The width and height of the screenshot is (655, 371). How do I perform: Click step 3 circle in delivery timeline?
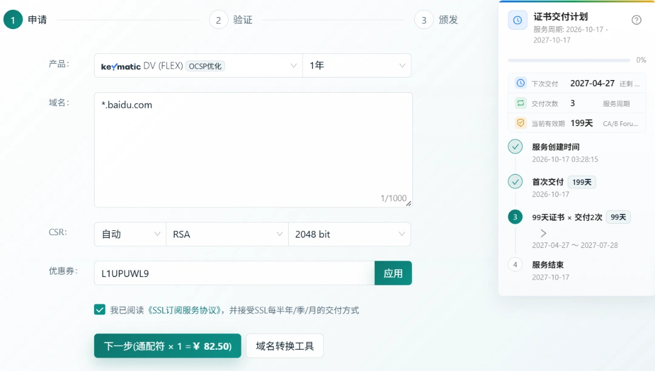(x=515, y=217)
